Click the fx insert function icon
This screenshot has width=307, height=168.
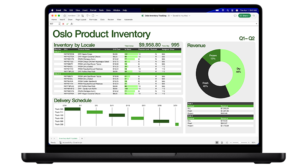point(71,24)
